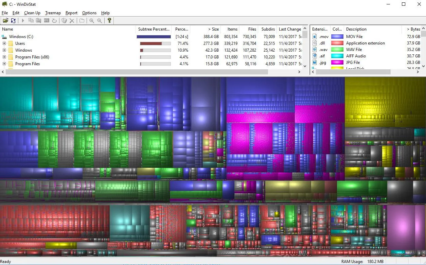
Task: Click the Open folder toolbar icon
Action: pyautogui.click(x=6, y=21)
